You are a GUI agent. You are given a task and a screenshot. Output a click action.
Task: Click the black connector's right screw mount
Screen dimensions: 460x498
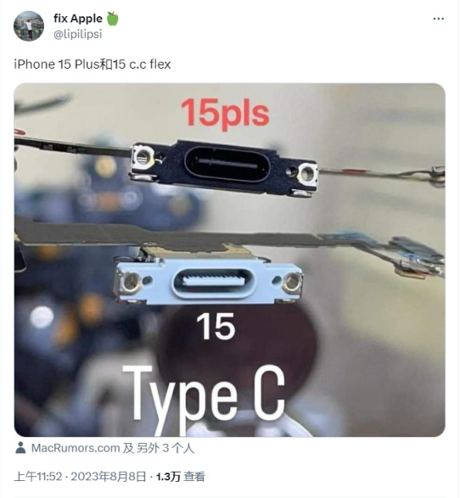click(307, 174)
